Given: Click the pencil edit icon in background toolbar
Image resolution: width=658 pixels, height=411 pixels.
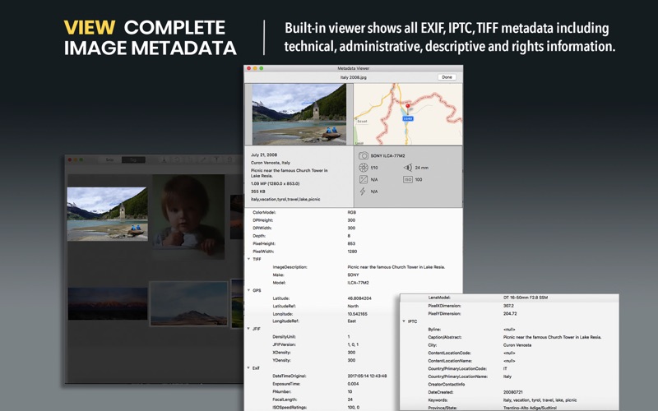Looking at the screenshot, I should click(x=203, y=159).
